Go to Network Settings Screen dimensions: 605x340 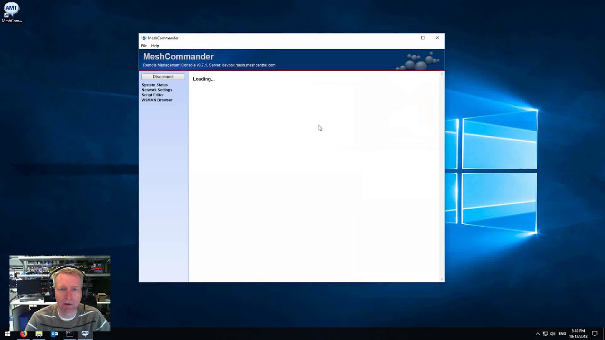coord(157,90)
